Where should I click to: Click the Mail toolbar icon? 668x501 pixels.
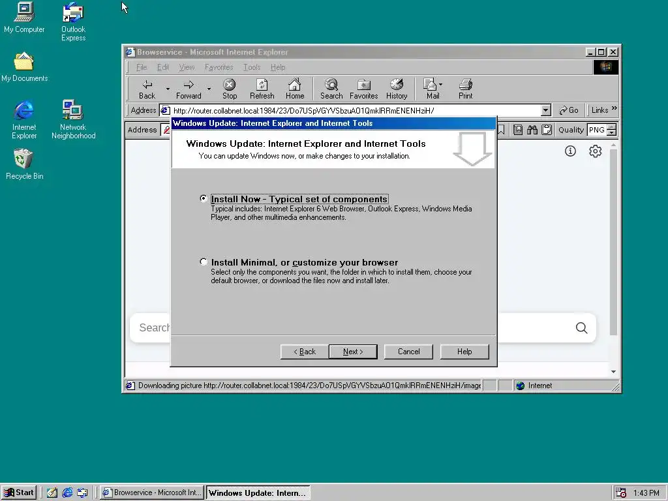point(431,89)
